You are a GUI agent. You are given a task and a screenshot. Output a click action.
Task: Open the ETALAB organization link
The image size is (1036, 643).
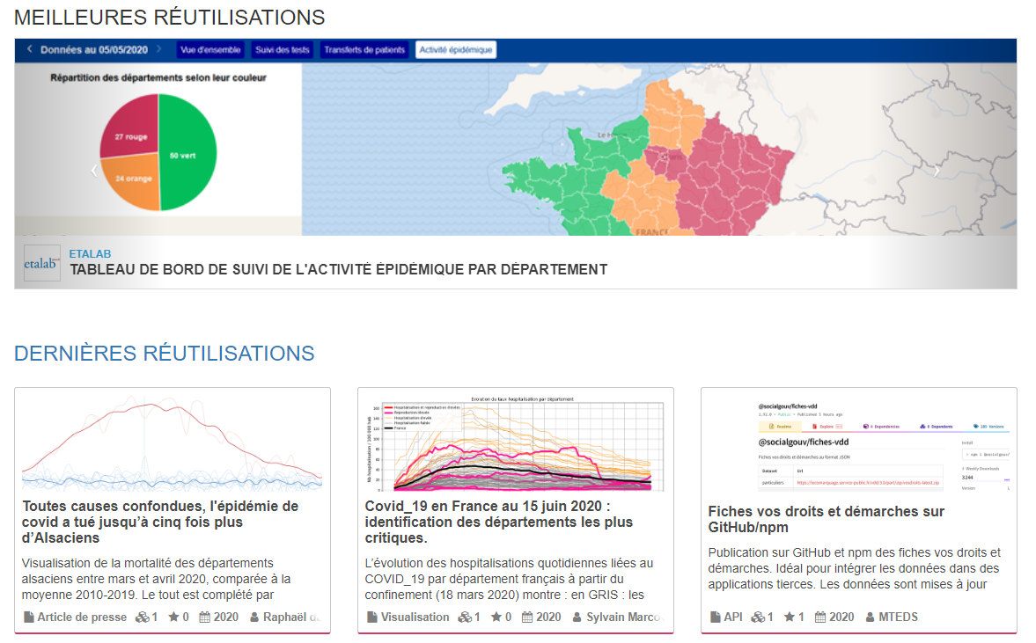pos(90,254)
